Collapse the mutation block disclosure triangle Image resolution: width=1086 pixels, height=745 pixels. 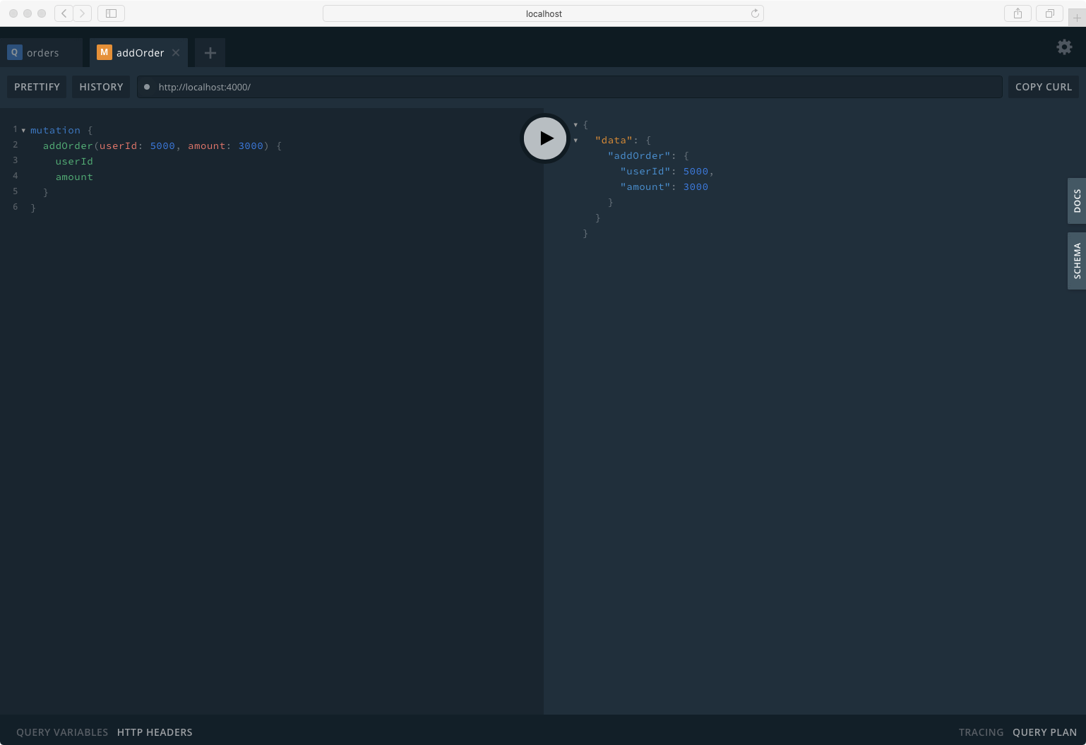(22, 130)
